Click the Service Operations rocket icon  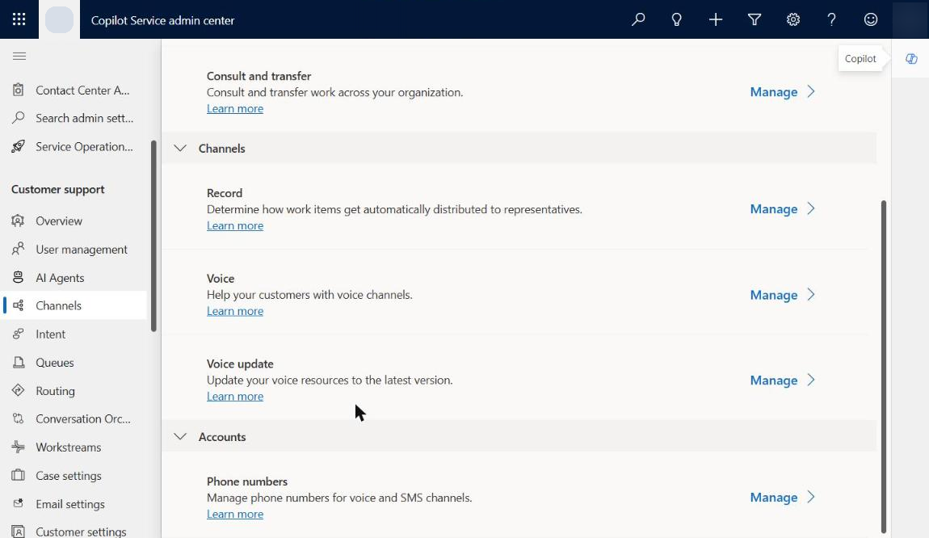19,145
